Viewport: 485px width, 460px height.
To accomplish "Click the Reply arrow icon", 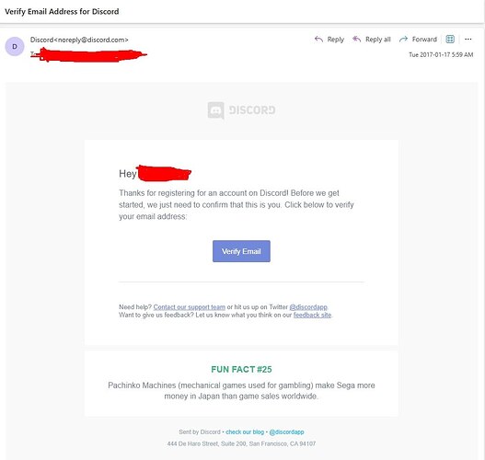I will pos(318,40).
